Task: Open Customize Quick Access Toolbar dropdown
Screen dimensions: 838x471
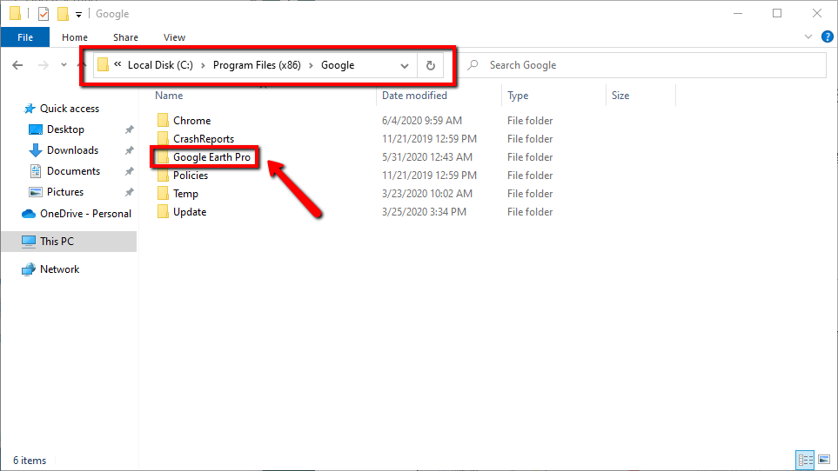Action: point(79,15)
